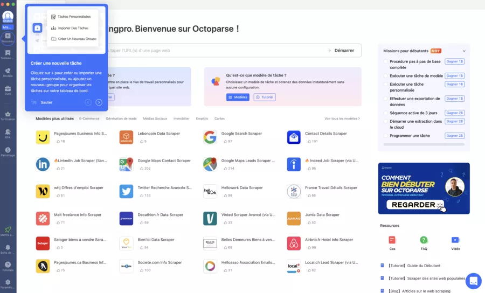Select radio for Exécuter une tâche personnalisée

(385, 84)
